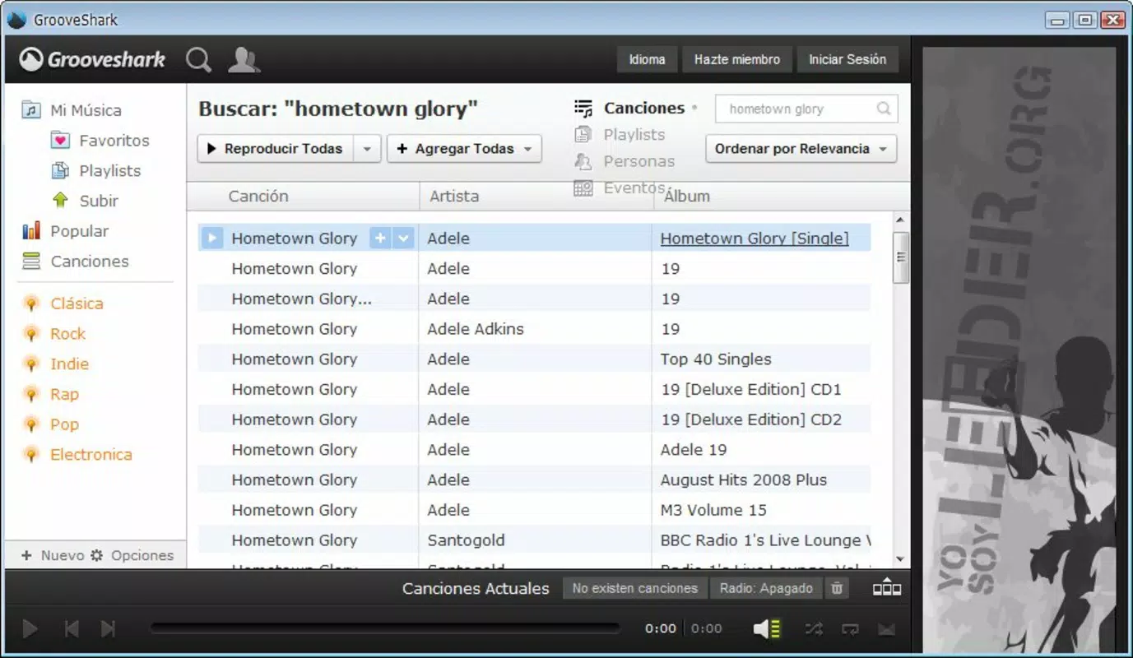Screen dimensions: 1133x658
Task: Switch search results to Personas
Action: [x=625, y=161]
